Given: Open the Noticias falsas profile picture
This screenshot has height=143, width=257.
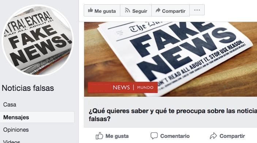Looking at the screenshot, I should point(38,40).
